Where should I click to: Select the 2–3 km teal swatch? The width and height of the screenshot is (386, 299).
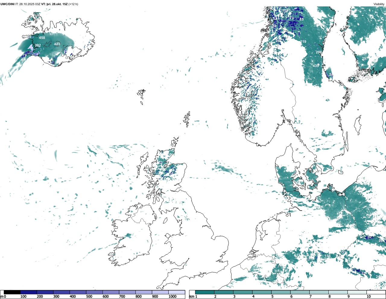224,292
